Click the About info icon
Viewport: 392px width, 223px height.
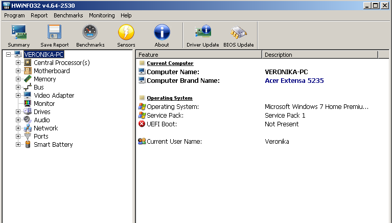tap(162, 35)
